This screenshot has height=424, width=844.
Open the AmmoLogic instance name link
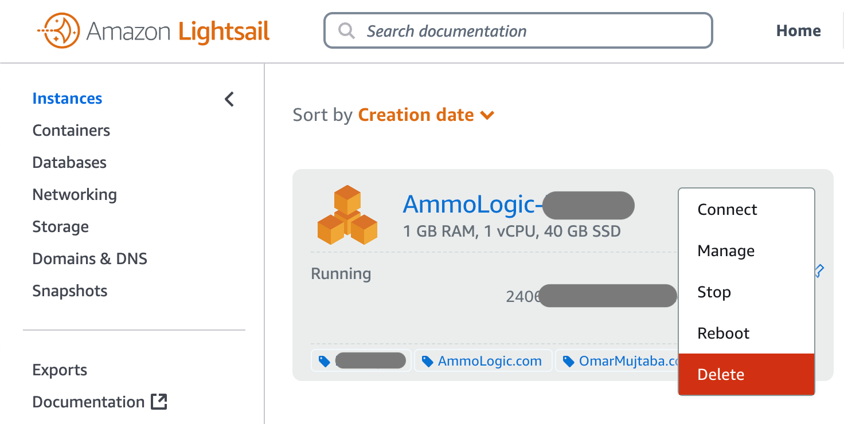pos(470,204)
